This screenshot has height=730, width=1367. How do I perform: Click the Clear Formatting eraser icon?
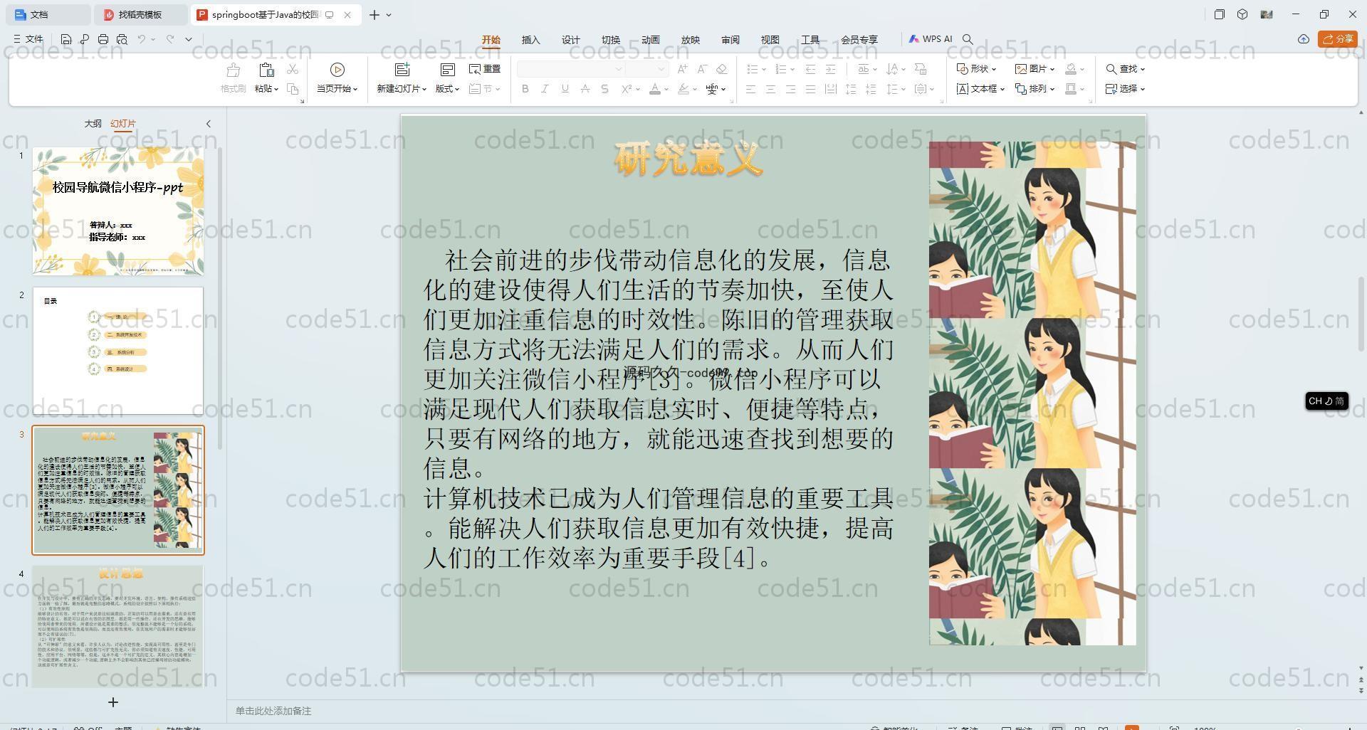[x=721, y=69]
